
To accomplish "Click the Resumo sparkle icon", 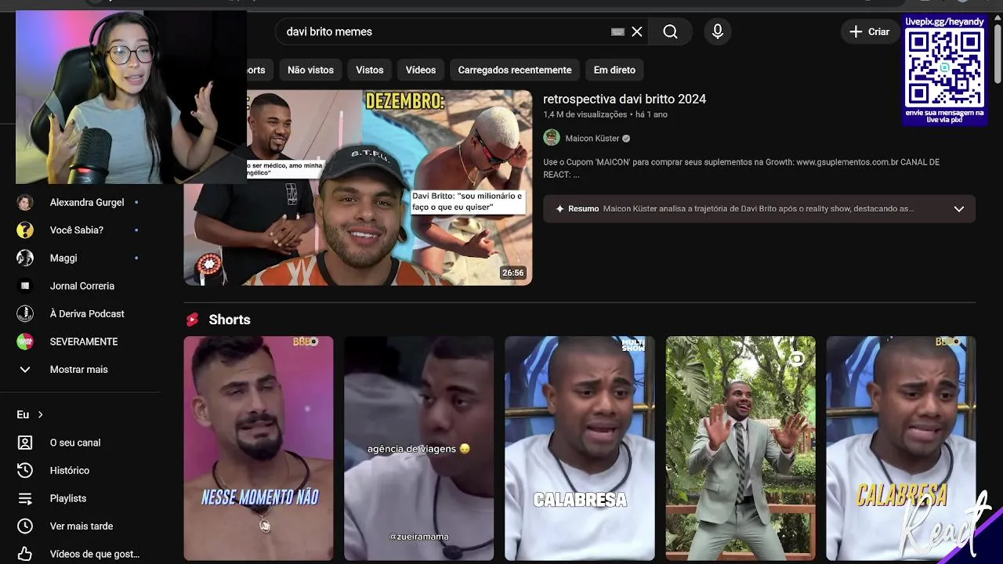I will [x=559, y=209].
